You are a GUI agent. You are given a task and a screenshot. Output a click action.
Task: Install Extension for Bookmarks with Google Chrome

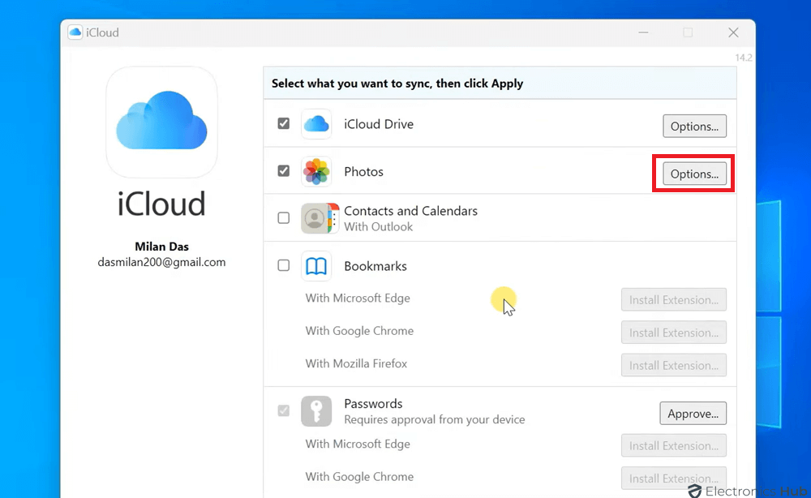pos(673,333)
